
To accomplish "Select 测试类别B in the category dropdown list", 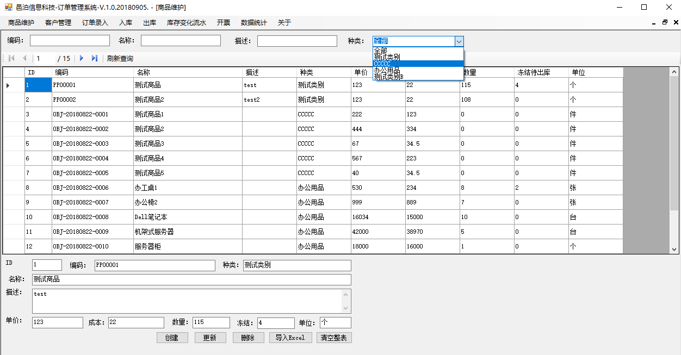I will [x=418, y=77].
